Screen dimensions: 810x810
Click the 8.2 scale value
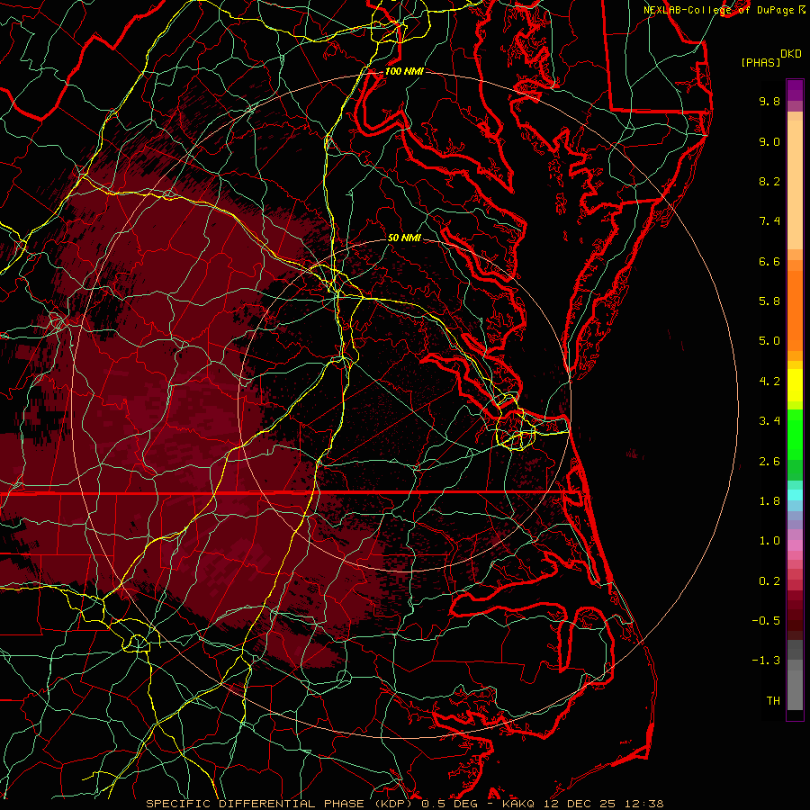(x=769, y=181)
